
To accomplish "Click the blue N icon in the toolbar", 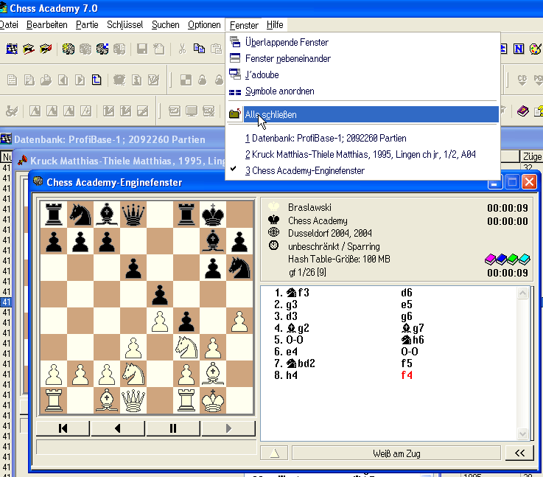I will [519, 49].
